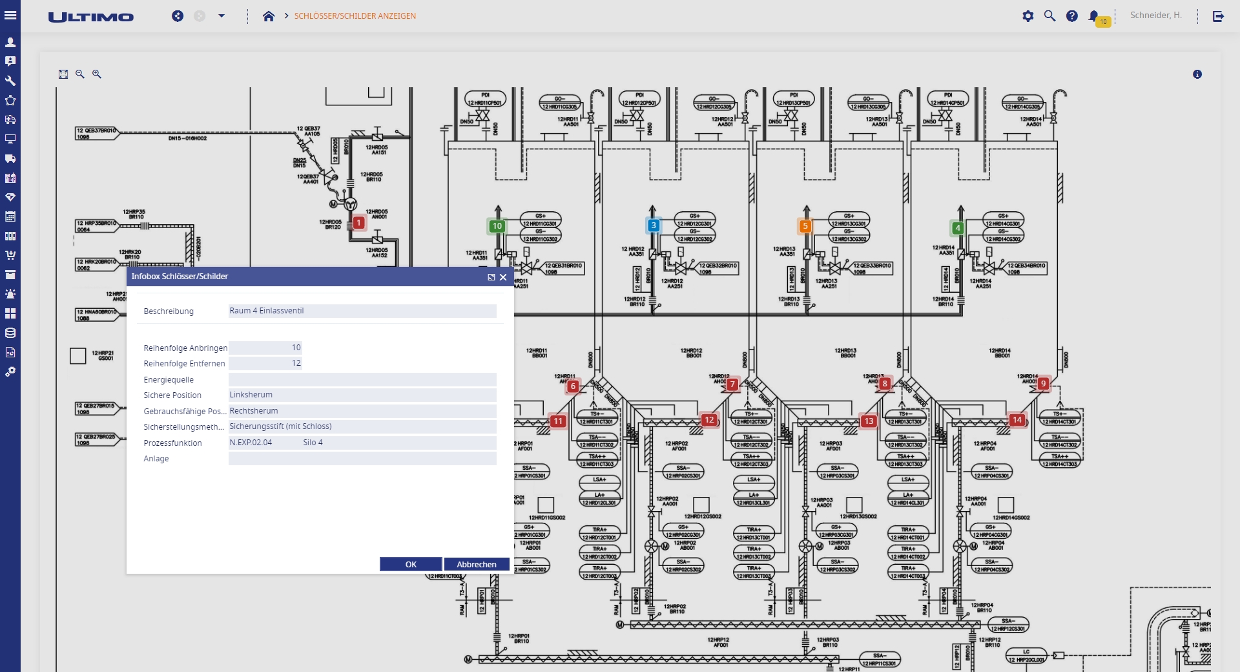Screen dimensions: 1240x672
Task: Click the Ultimo logo
Action: click(x=91, y=17)
